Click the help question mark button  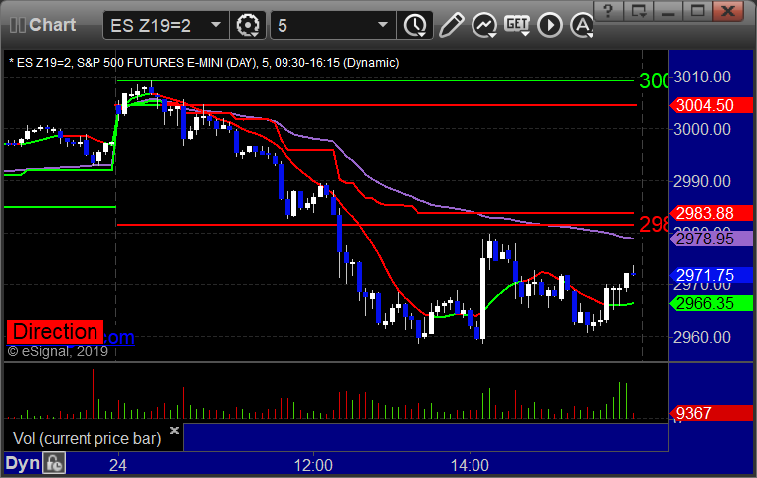[609, 11]
